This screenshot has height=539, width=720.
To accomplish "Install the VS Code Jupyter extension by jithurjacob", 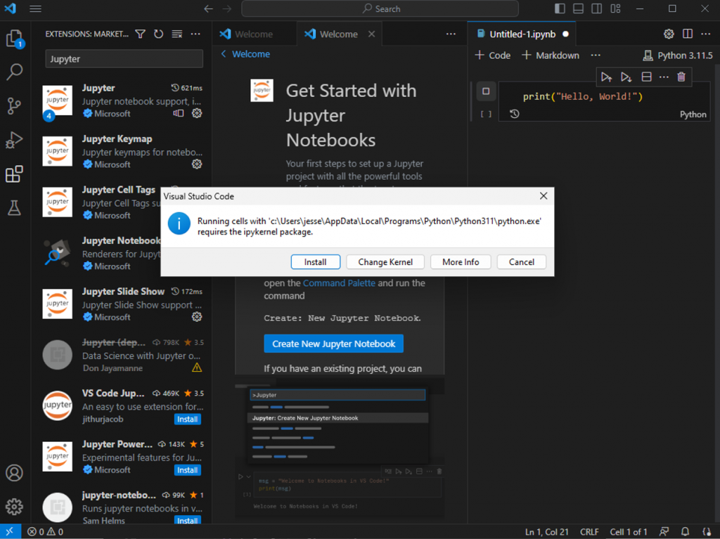I will (x=187, y=419).
